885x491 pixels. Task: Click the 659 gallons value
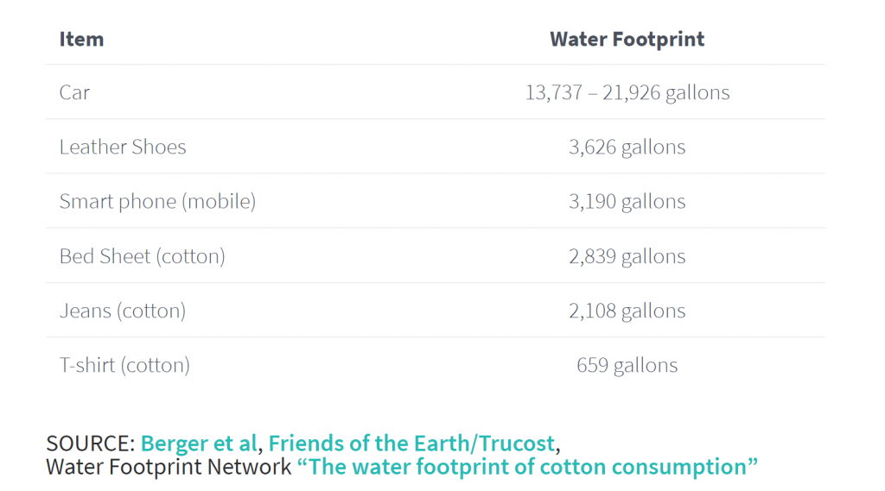coord(627,366)
